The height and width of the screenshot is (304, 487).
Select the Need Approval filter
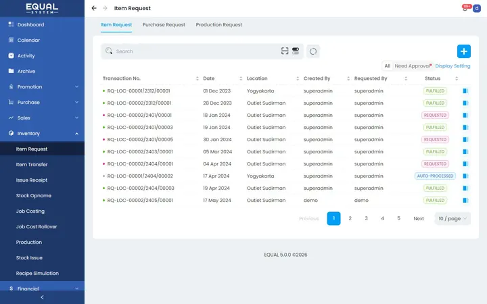pyautogui.click(x=413, y=66)
